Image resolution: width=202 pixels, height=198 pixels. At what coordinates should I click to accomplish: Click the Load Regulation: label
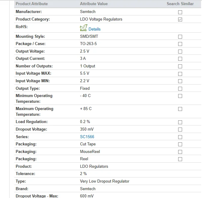tap(32, 122)
